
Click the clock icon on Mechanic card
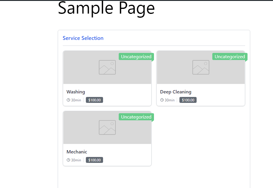(68, 160)
